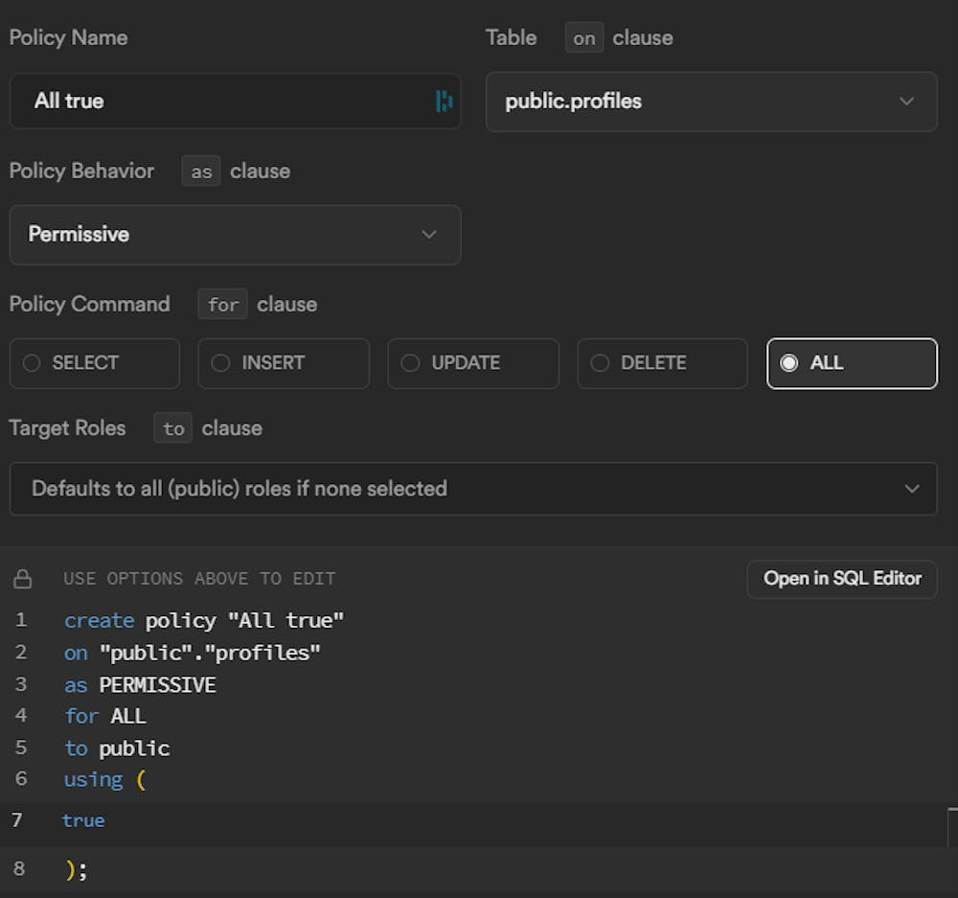Focus the Policy Name input field
Image resolution: width=958 pixels, height=898 pixels.
point(220,101)
